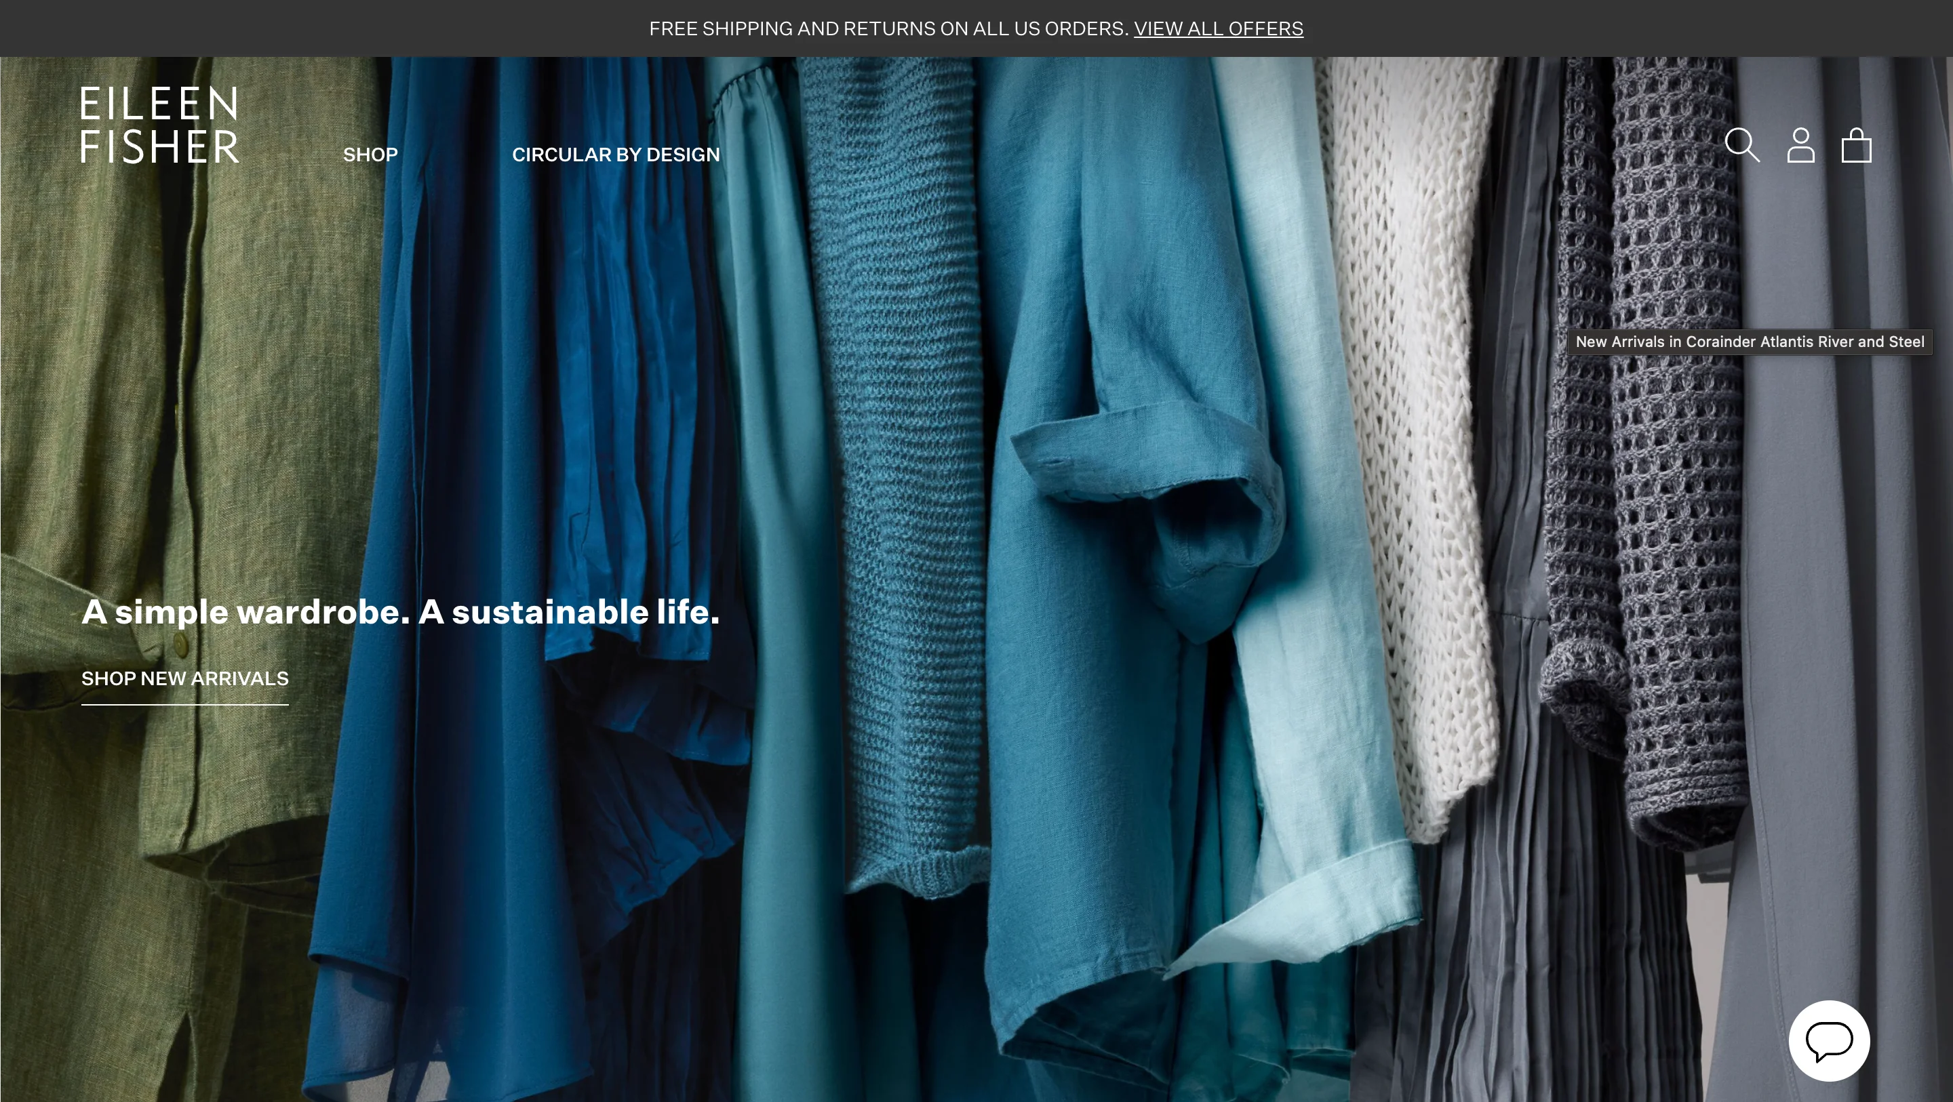Screen dimensions: 1953x1102
Task: Open the Circular By Design menu
Action: (x=616, y=155)
